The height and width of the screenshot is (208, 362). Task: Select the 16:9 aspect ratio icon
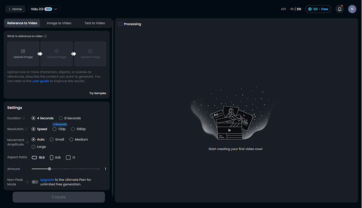(34, 158)
